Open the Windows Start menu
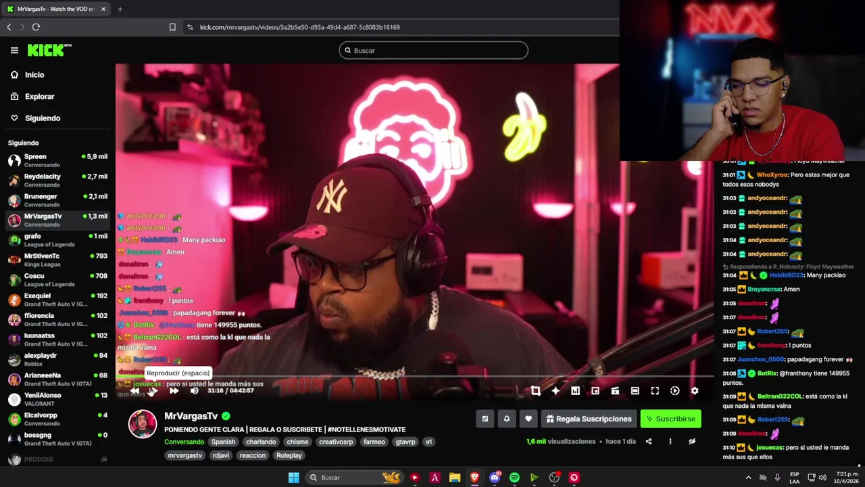Image resolution: width=865 pixels, height=487 pixels. tap(293, 478)
